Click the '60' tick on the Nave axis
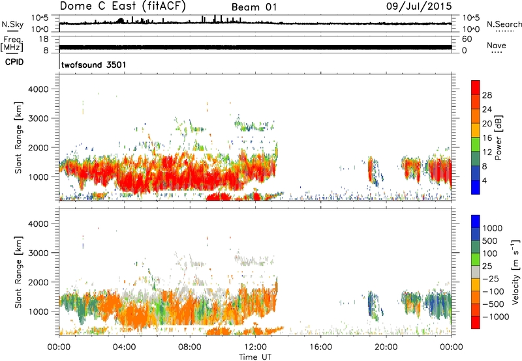 467,39
